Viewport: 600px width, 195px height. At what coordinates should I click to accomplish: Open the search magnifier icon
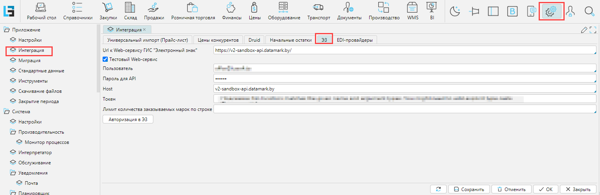click(589, 11)
